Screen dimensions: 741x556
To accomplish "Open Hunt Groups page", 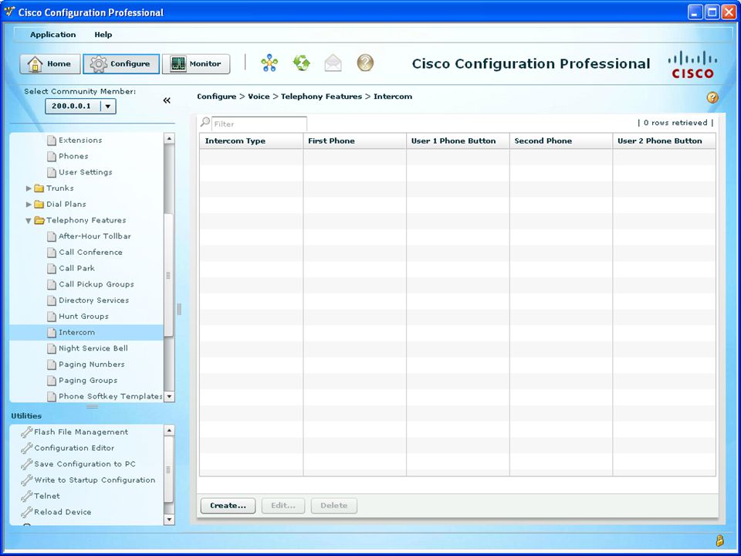I will (83, 317).
